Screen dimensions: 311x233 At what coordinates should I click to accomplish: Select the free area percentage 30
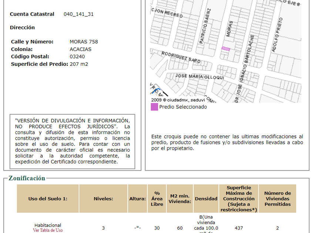point(157,228)
